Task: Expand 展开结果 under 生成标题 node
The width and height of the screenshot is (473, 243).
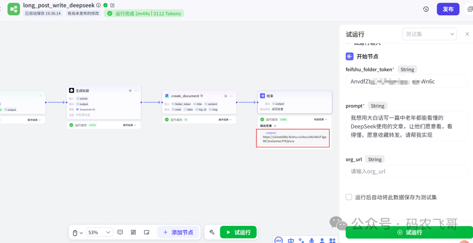Action: [x=129, y=125]
